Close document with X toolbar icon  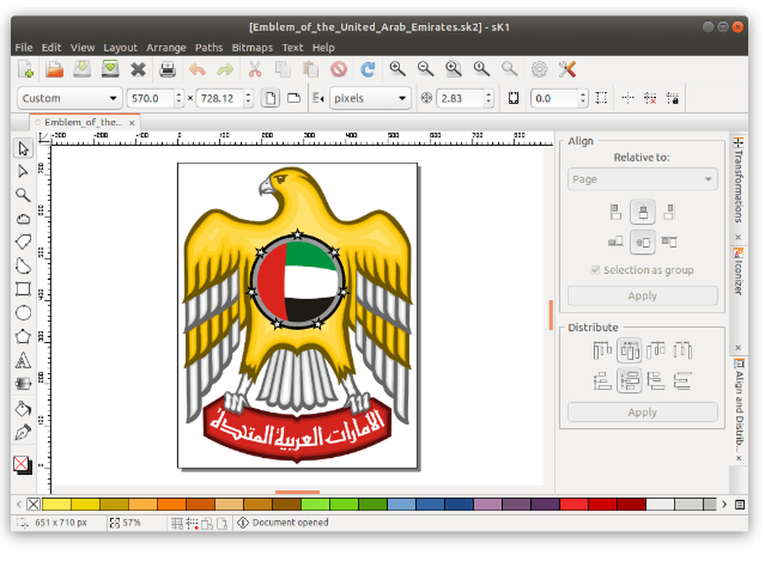point(138,70)
